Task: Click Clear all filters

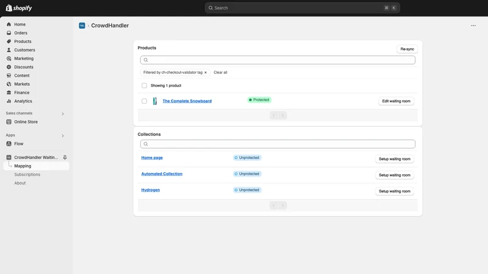Action: [220, 72]
